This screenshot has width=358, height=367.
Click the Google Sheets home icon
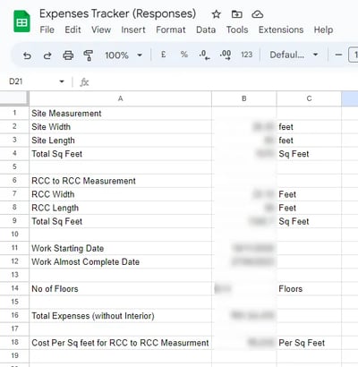pyautogui.click(x=21, y=21)
